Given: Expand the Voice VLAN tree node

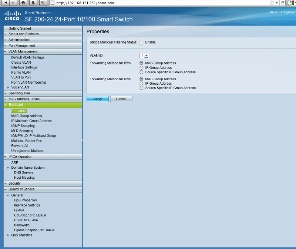Looking at the screenshot, I should [x=9, y=88].
